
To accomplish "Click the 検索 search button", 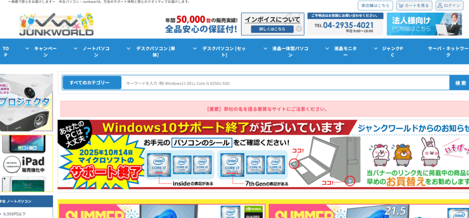I will point(460,83).
